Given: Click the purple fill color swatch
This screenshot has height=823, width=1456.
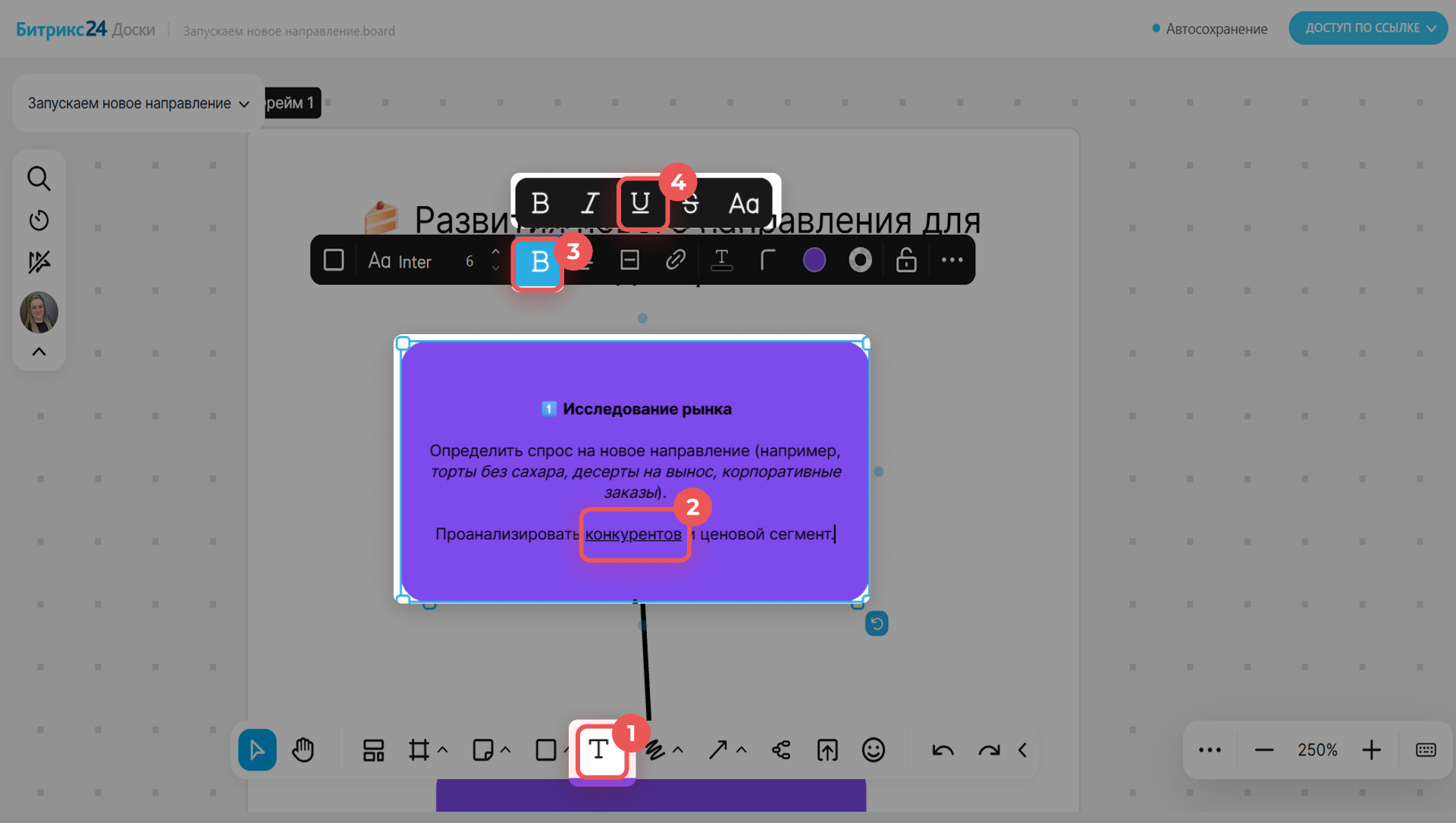Looking at the screenshot, I should click(x=814, y=261).
